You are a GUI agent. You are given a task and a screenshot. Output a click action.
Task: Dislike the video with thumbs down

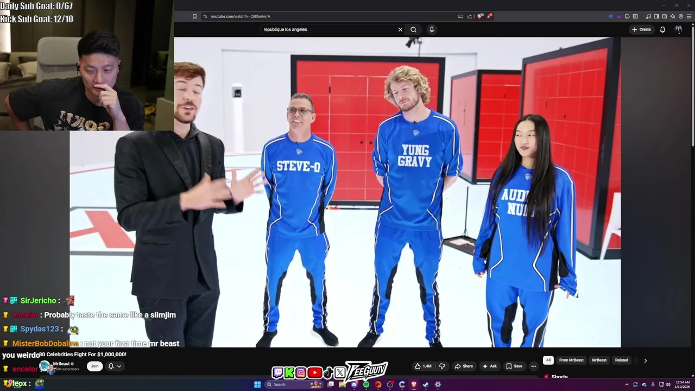[442, 366]
